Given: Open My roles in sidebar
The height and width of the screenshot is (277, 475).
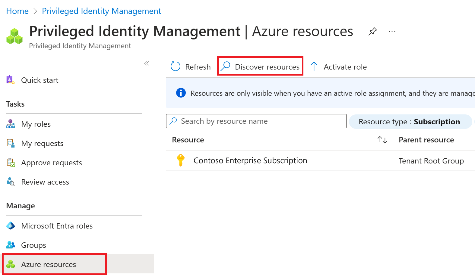Looking at the screenshot, I should tap(36, 124).
